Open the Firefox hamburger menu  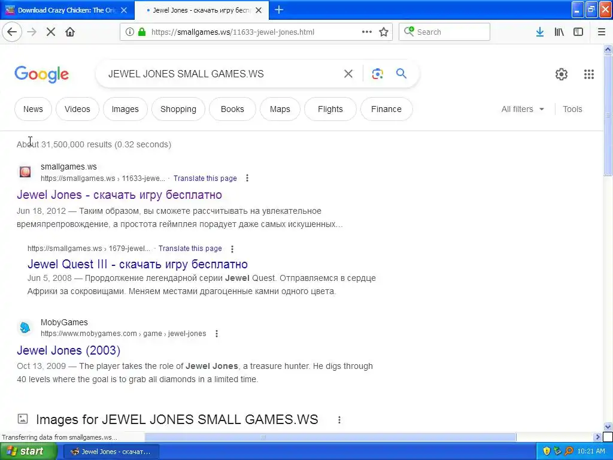click(x=601, y=32)
